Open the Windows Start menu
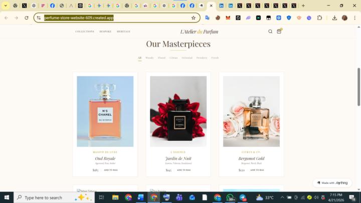Screen dimensions: 361x203 [x=7, y=197]
